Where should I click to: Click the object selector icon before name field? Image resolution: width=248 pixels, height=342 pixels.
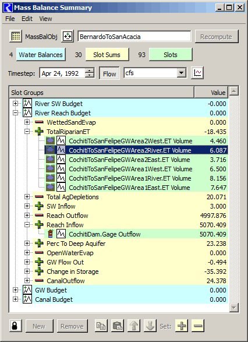click(x=68, y=36)
